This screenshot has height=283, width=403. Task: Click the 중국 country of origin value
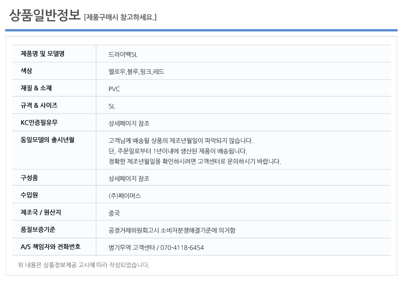pyautogui.click(x=114, y=213)
